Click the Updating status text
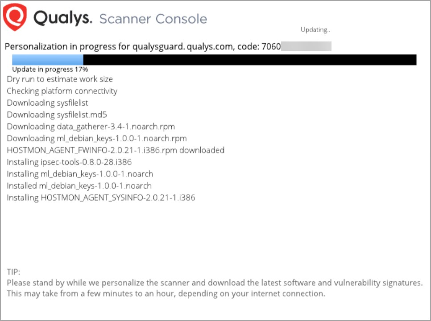431x321 pixels. (315, 30)
